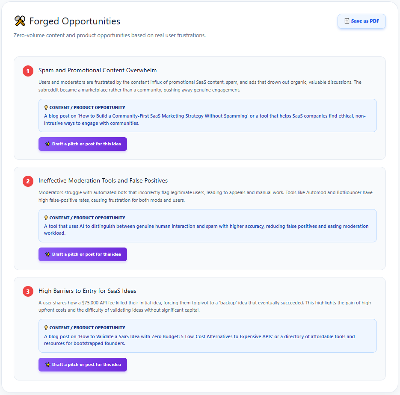400x395 pixels.
Task: Click the red number 3 badge
Action: click(x=28, y=291)
